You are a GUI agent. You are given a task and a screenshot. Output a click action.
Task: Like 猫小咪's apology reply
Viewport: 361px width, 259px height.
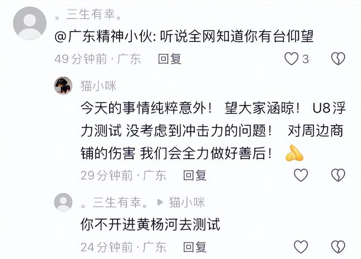pyautogui.click(x=301, y=175)
